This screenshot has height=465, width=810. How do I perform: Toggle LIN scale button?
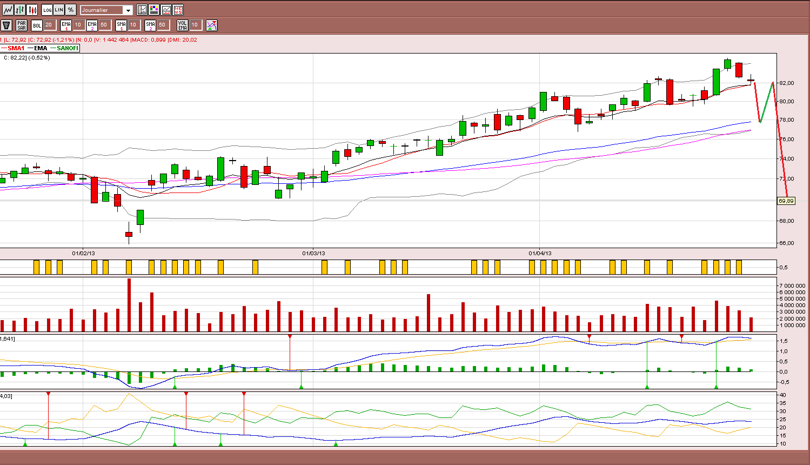pyautogui.click(x=59, y=10)
